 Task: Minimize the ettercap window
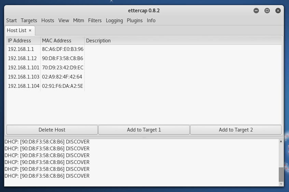(256, 11)
